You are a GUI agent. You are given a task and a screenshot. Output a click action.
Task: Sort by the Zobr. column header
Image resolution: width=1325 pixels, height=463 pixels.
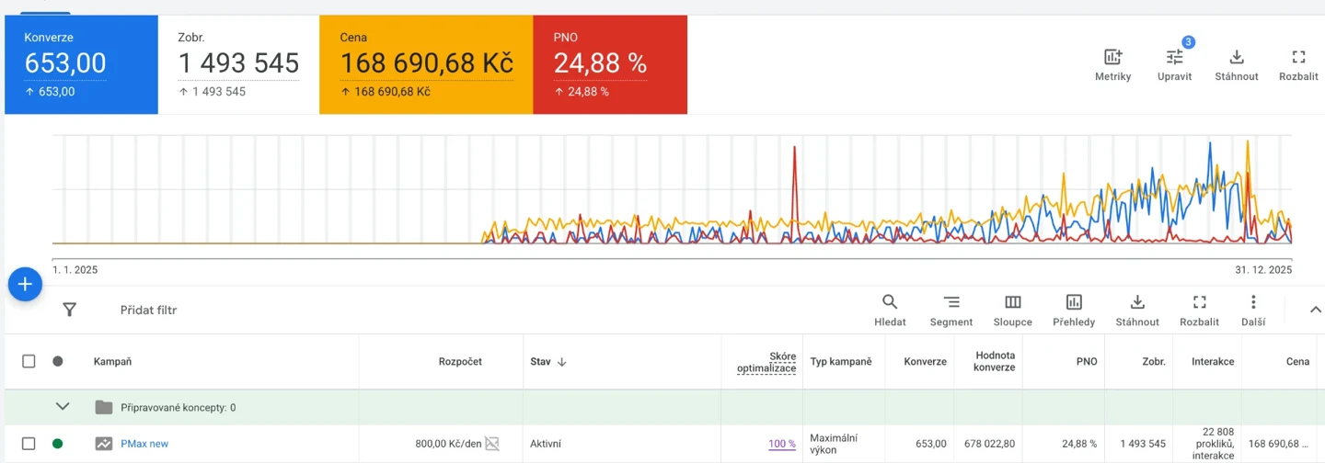pyautogui.click(x=1154, y=362)
